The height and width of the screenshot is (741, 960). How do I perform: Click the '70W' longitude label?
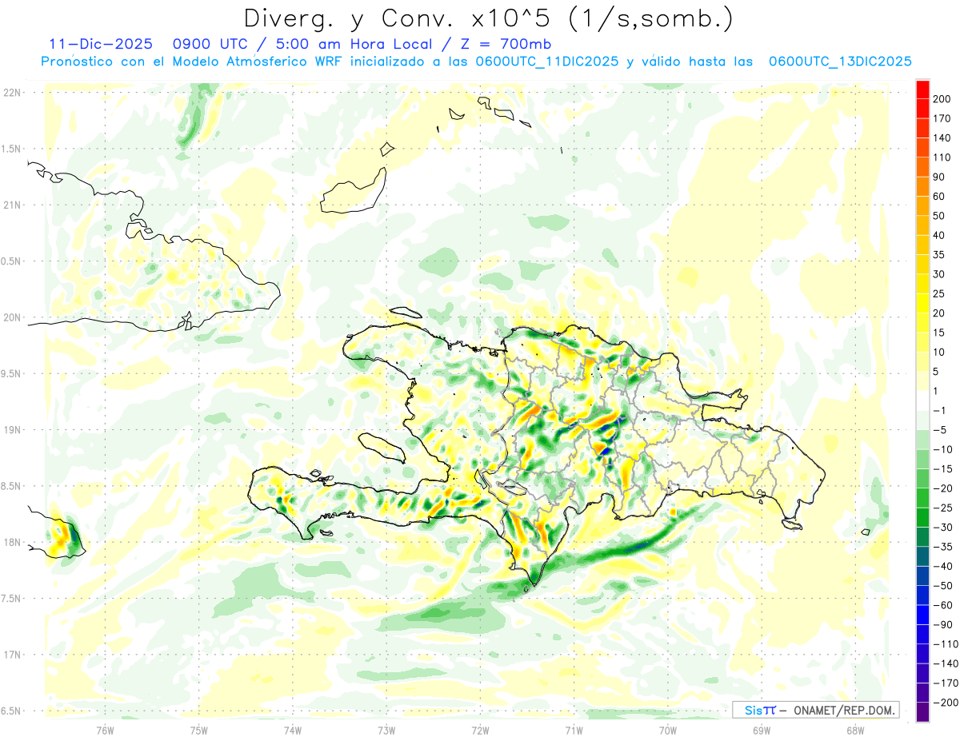click(x=667, y=731)
